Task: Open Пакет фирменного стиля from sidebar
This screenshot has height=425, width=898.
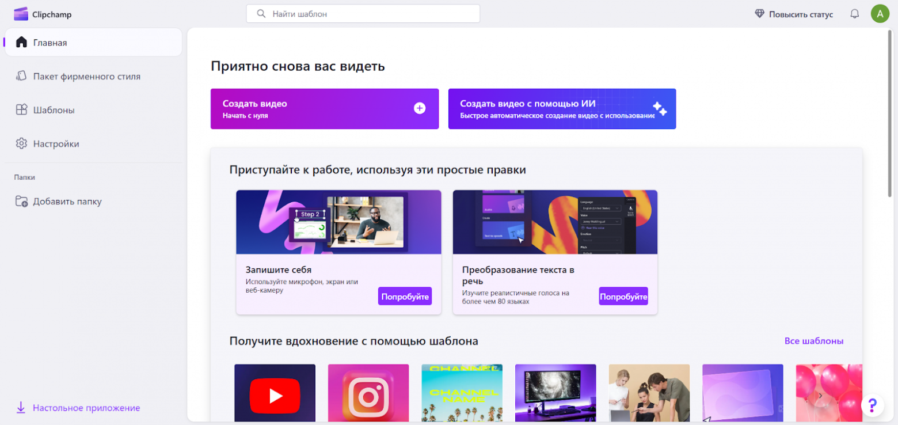Action: (x=21, y=75)
